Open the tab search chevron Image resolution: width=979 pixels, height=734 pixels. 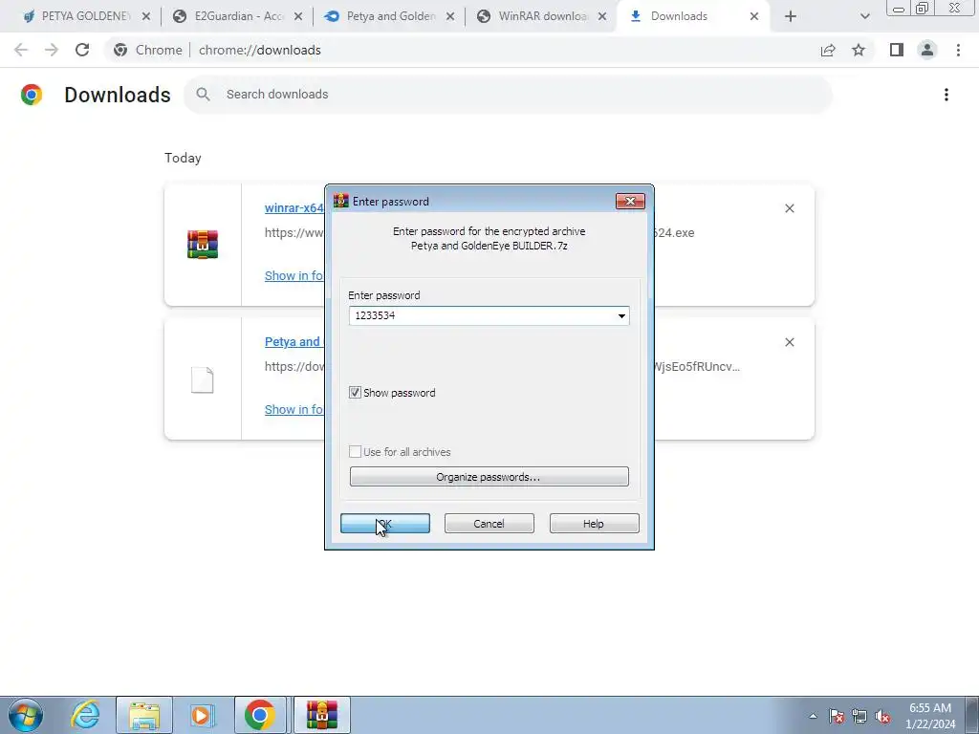(x=864, y=16)
